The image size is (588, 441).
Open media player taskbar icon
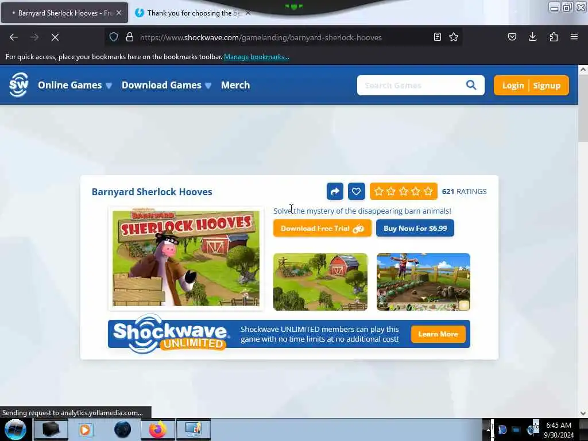pos(86,430)
